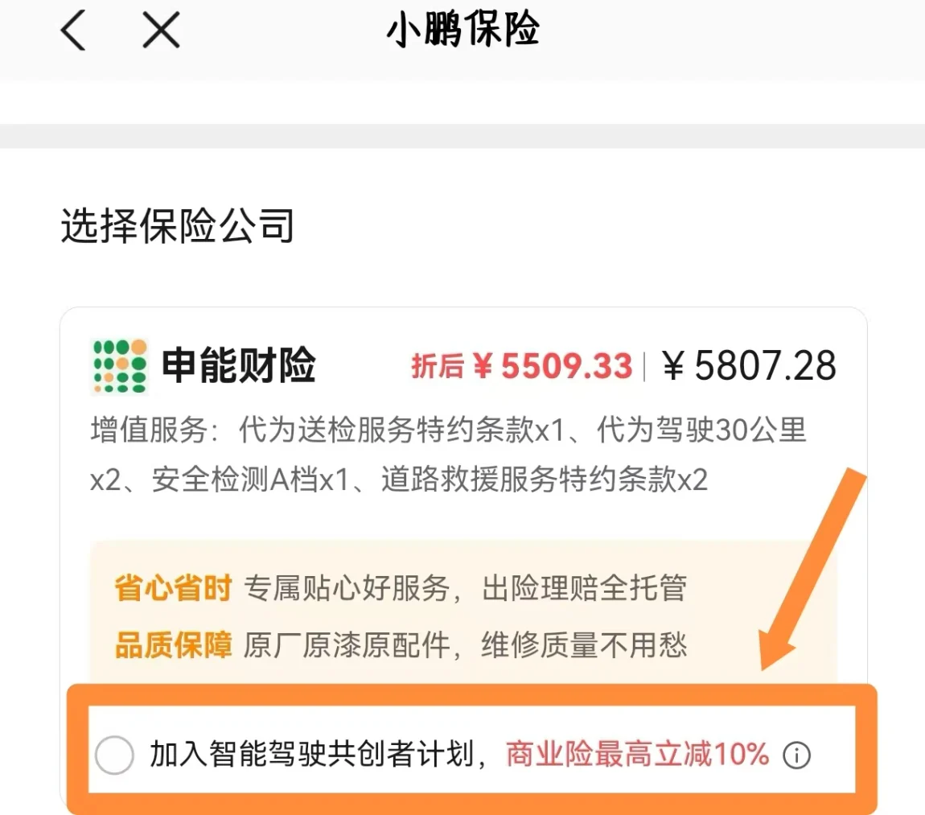
Task: Tap 商业险最高立减10% red promo text
Action: click(x=637, y=754)
